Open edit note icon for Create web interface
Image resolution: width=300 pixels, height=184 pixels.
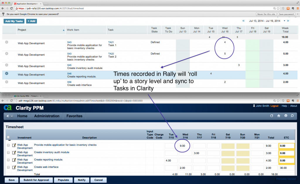tap(14, 167)
